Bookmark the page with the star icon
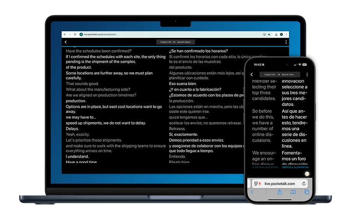Viewport: 351px width, 205px height. 269,34
